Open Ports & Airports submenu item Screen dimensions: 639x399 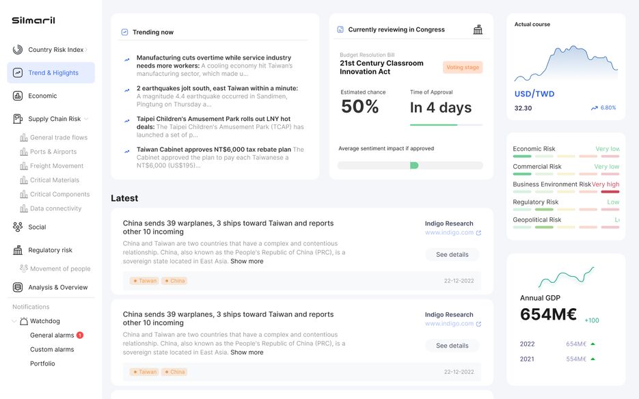coord(53,152)
